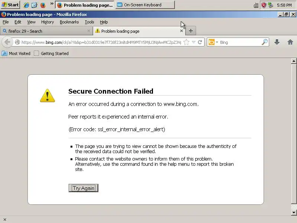Go back with the back arrow

click(7, 42)
